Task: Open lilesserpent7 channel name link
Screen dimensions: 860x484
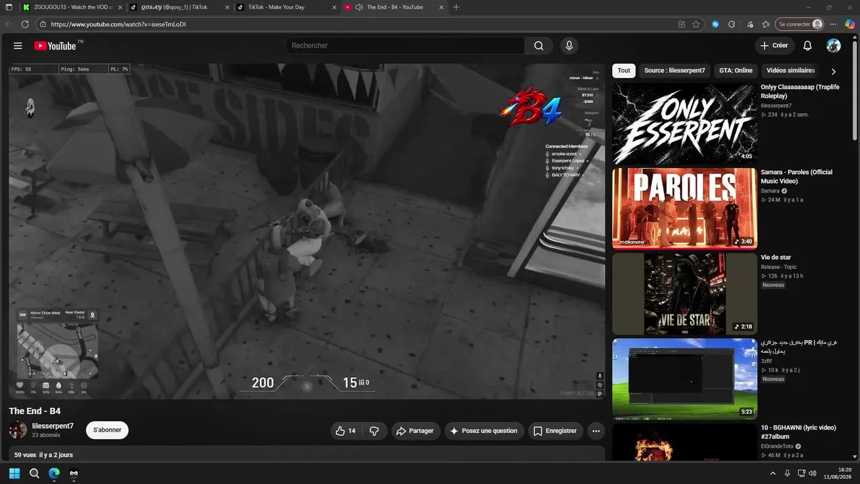Action: (53, 426)
